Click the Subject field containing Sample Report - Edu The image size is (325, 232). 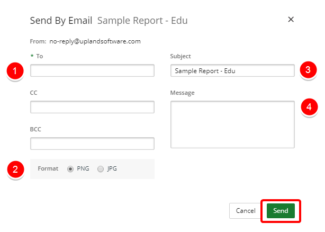click(x=232, y=70)
